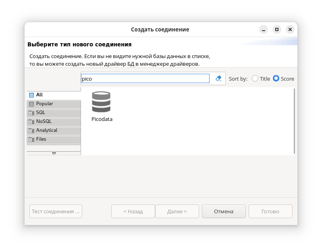Click the Готово button
The image size is (322, 252).
point(270,211)
